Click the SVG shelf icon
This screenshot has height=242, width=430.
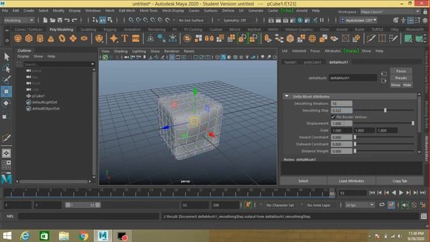[x=136, y=38]
